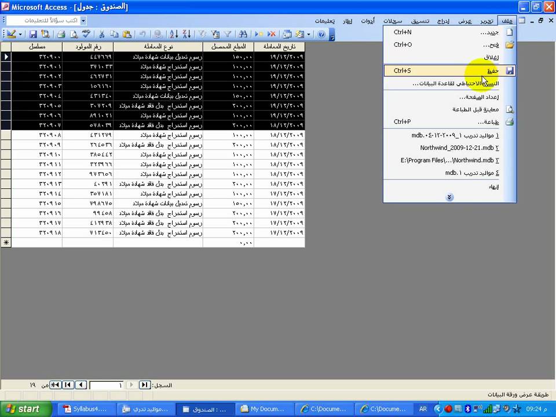
Task: Choose إغلاق (Close) in the File menu
Action: pos(449,57)
